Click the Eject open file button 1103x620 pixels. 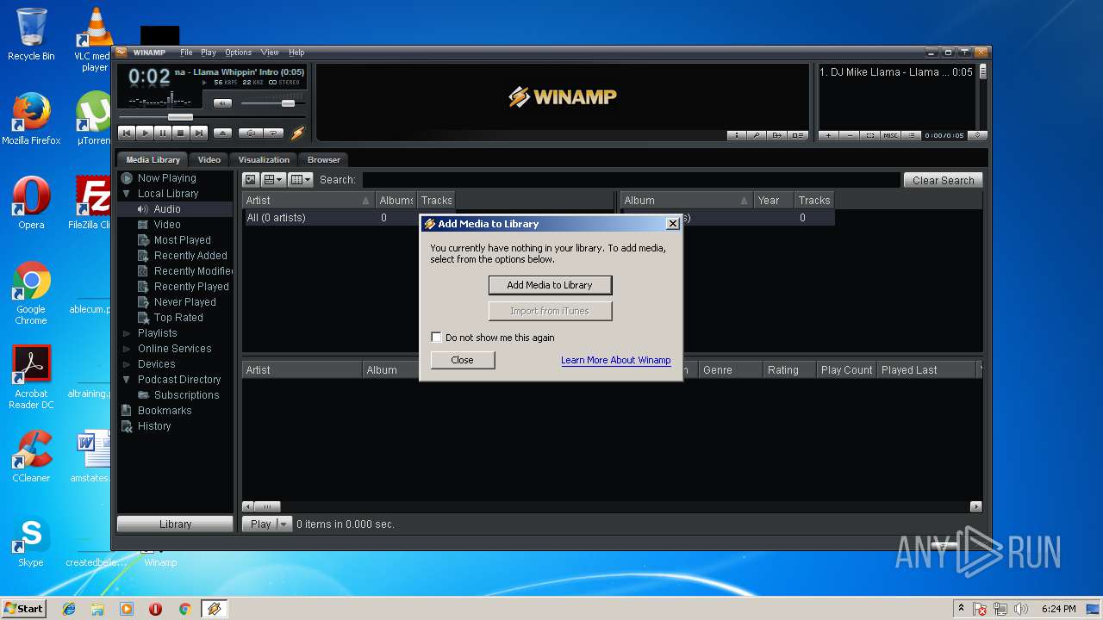[222, 133]
